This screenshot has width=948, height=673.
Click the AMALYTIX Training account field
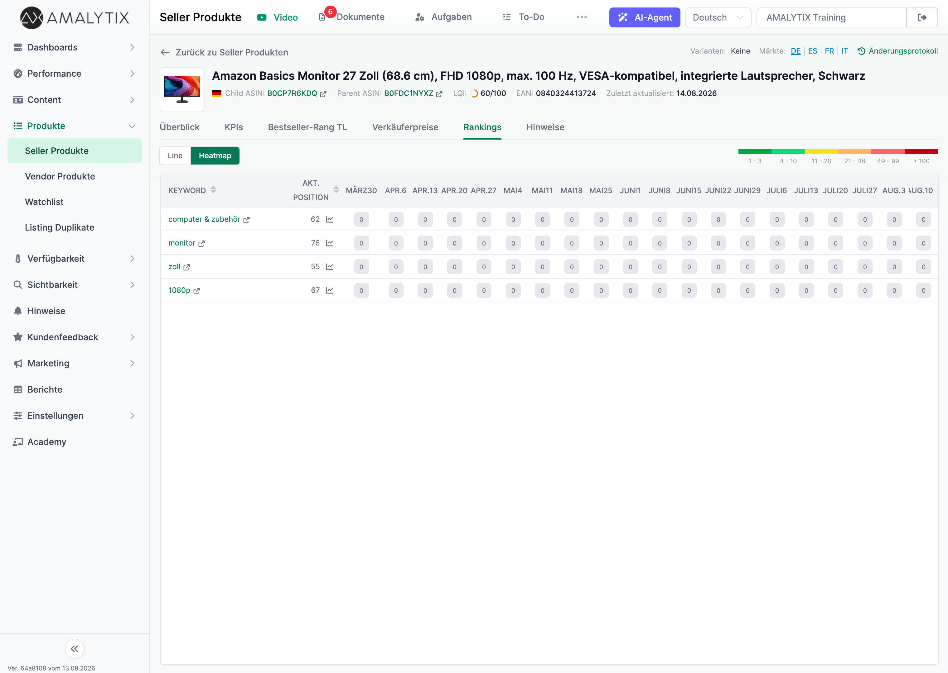pos(831,17)
